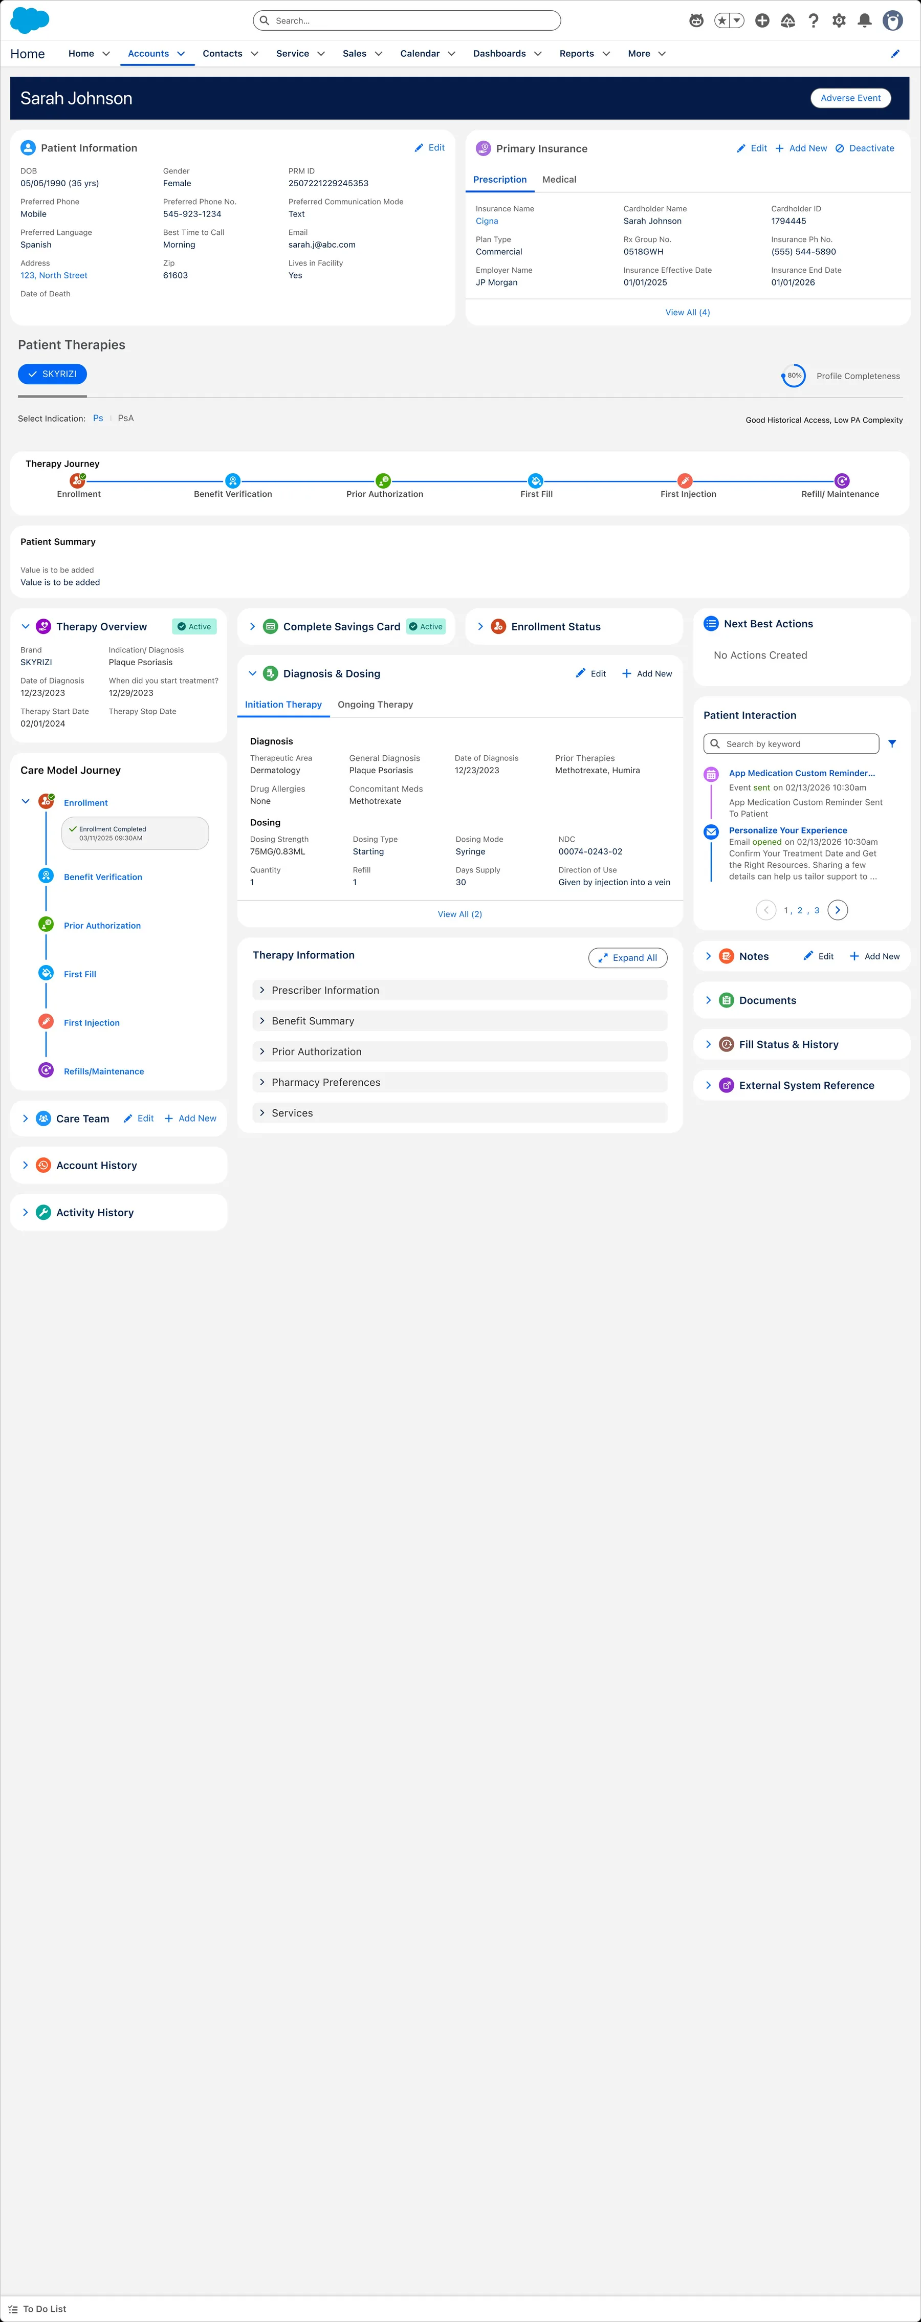Open the Accounts navigation dropdown arrow
The image size is (921, 2322).
(181, 54)
